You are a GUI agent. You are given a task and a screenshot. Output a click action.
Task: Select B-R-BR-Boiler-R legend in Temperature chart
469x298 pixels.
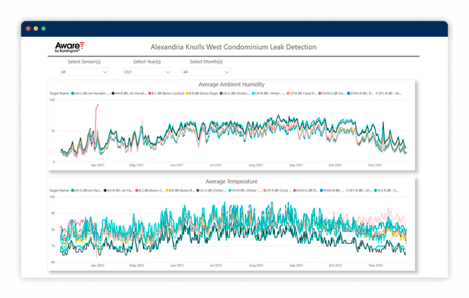coord(180,191)
